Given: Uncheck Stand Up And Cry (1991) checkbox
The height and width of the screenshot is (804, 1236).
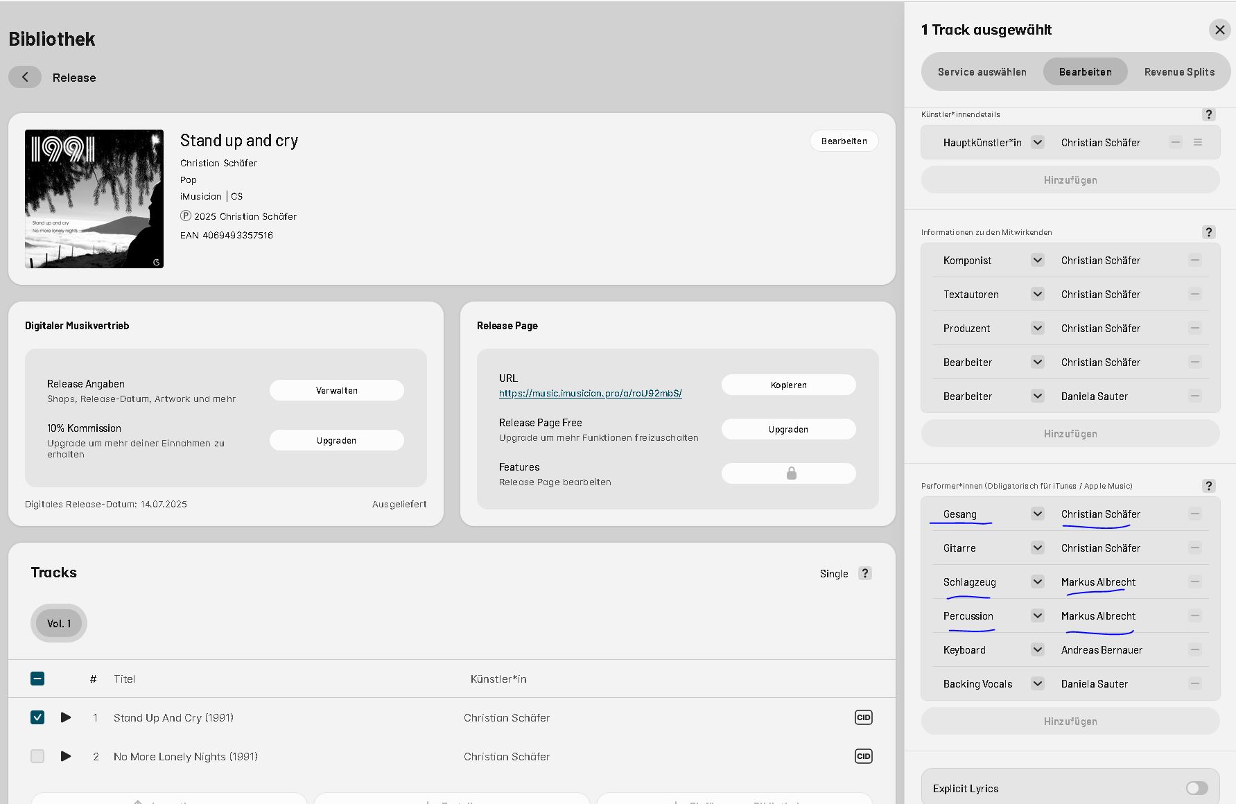Looking at the screenshot, I should (x=37, y=717).
